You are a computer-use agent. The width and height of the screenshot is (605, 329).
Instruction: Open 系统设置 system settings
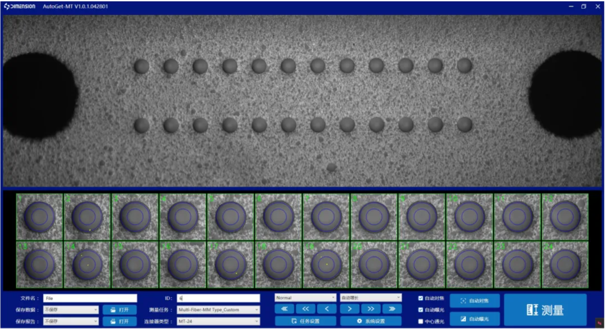click(370, 321)
